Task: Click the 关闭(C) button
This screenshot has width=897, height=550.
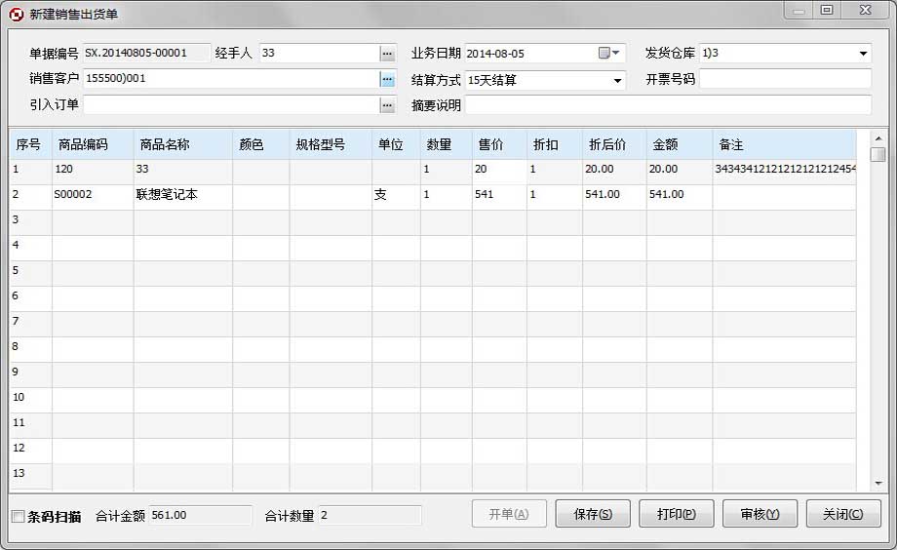Action: tap(843, 514)
